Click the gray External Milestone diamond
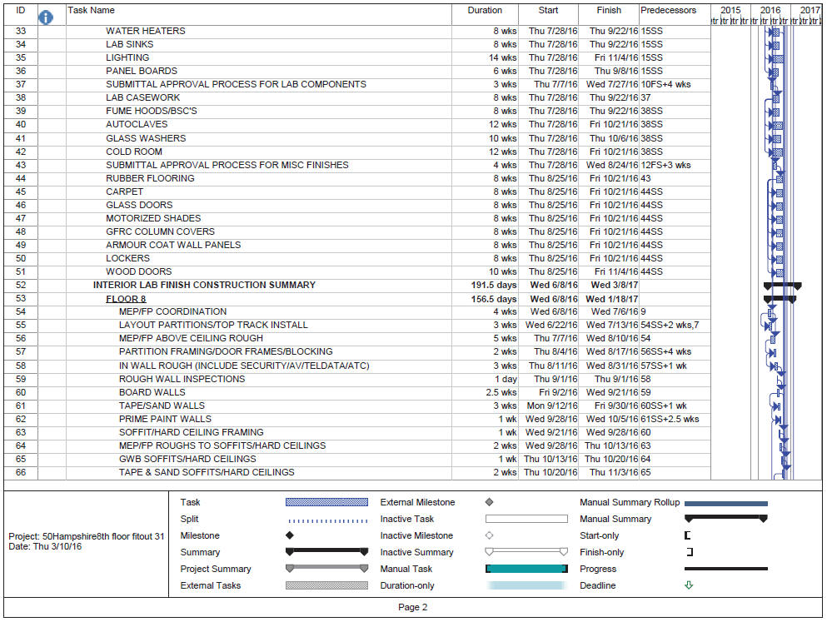This screenshot has width=827, height=622. (489, 502)
